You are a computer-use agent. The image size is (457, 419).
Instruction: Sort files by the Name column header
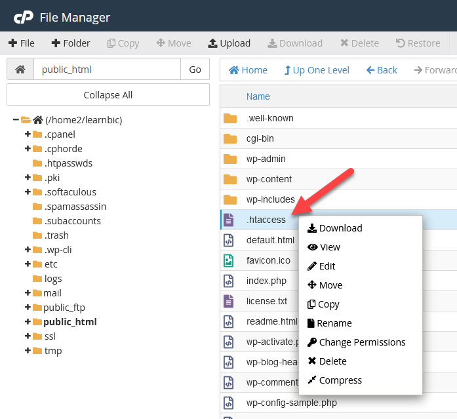point(258,96)
